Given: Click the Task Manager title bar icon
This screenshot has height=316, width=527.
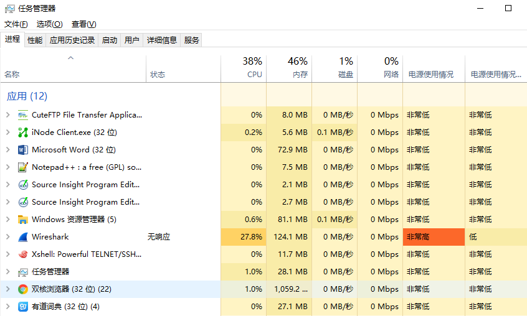Looking at the screenshot, I should 10,9.
